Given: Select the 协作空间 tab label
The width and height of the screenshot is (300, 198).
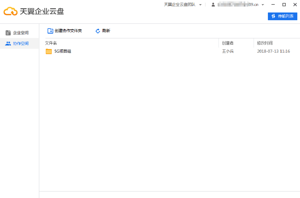Looking at the screenshot, I should pos(21,43).
